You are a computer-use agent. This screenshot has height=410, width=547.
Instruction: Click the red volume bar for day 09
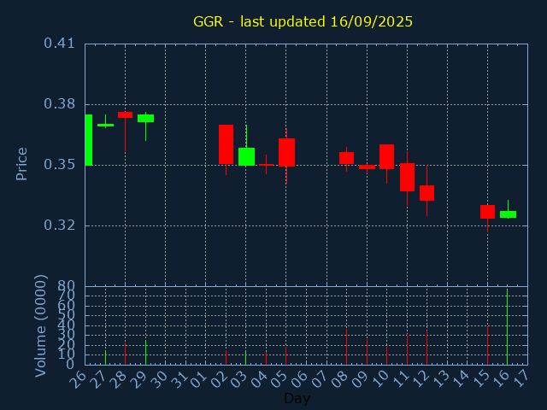367,352
